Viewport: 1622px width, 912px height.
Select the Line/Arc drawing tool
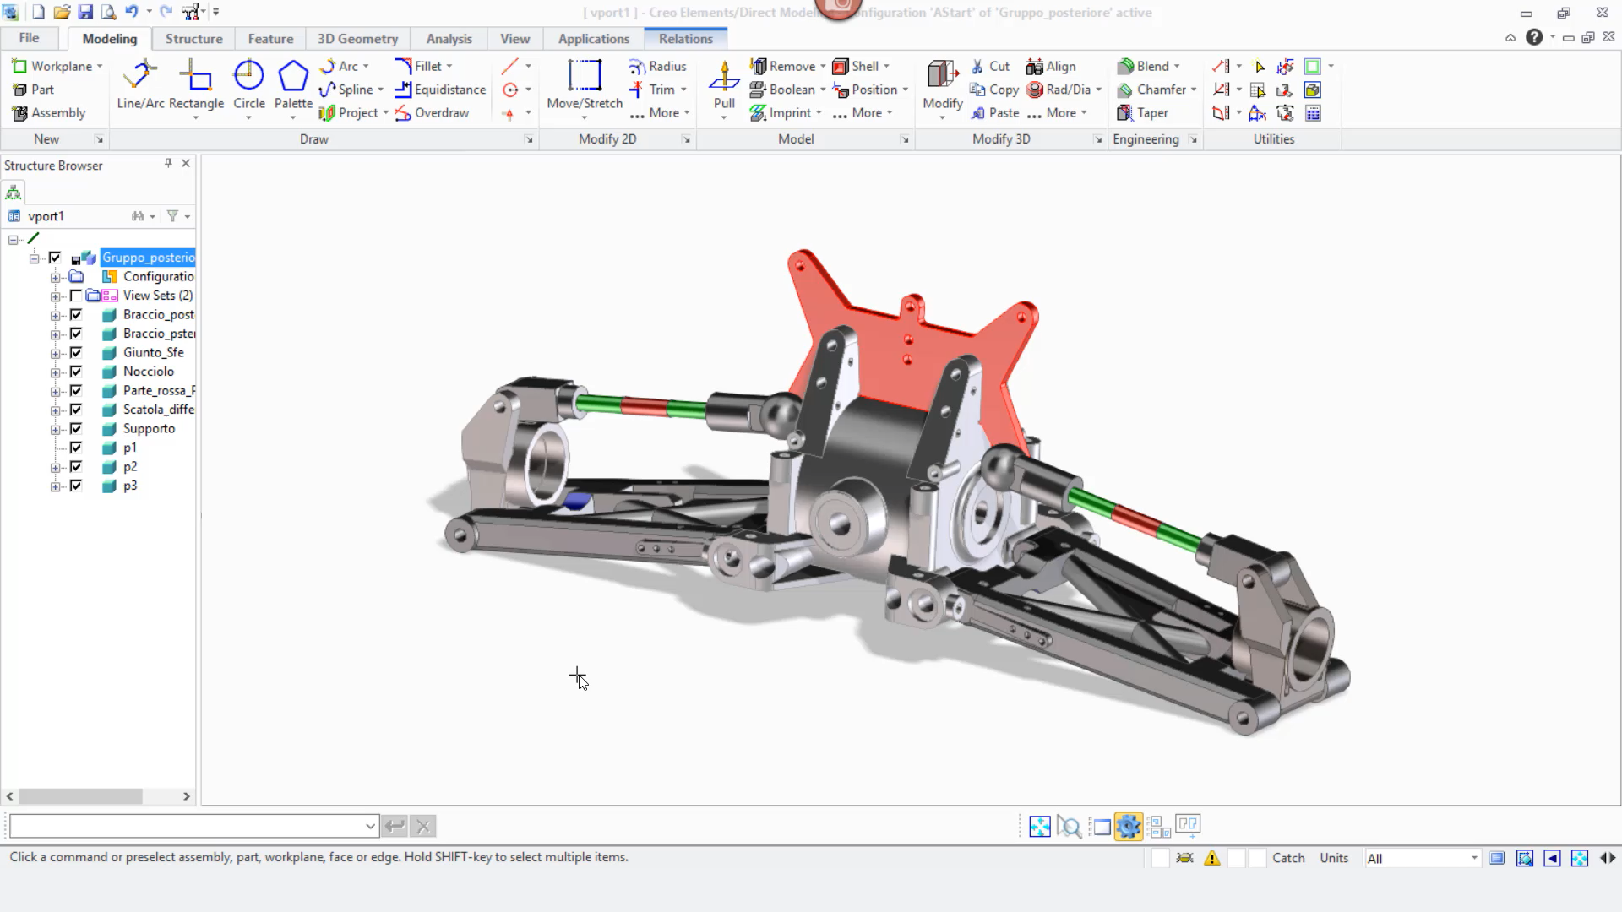tap(140, 84)
